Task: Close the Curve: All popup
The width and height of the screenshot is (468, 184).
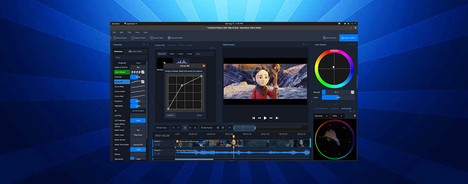Action: (204, 66)
